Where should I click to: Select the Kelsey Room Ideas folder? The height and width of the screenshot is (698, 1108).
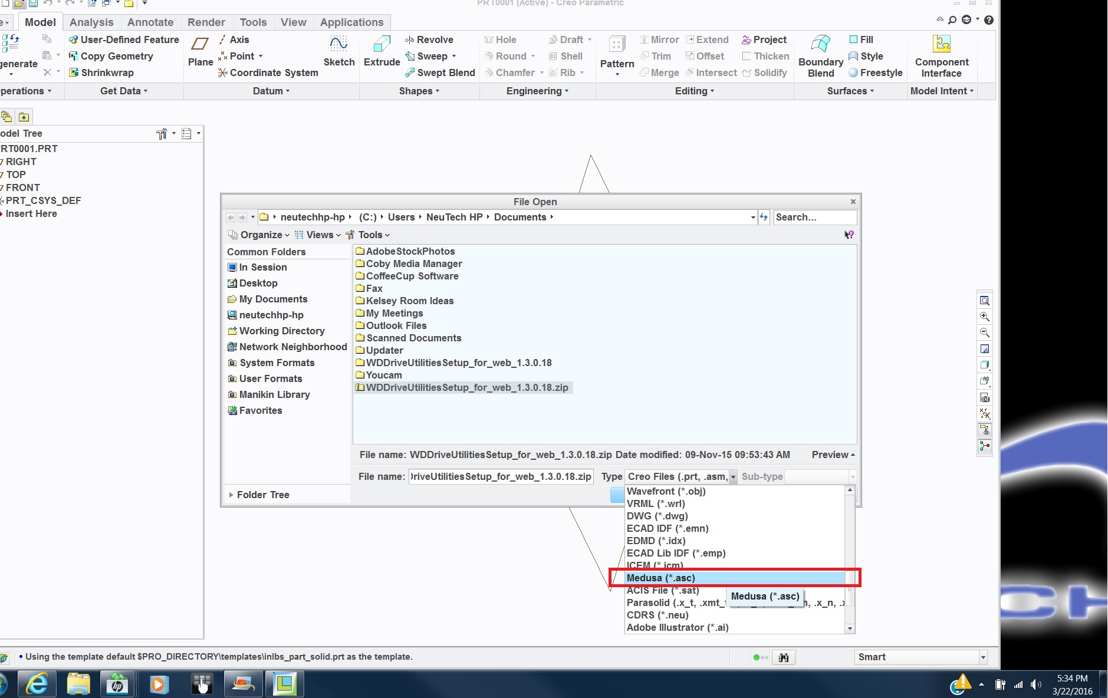click(x=405, y=301)
